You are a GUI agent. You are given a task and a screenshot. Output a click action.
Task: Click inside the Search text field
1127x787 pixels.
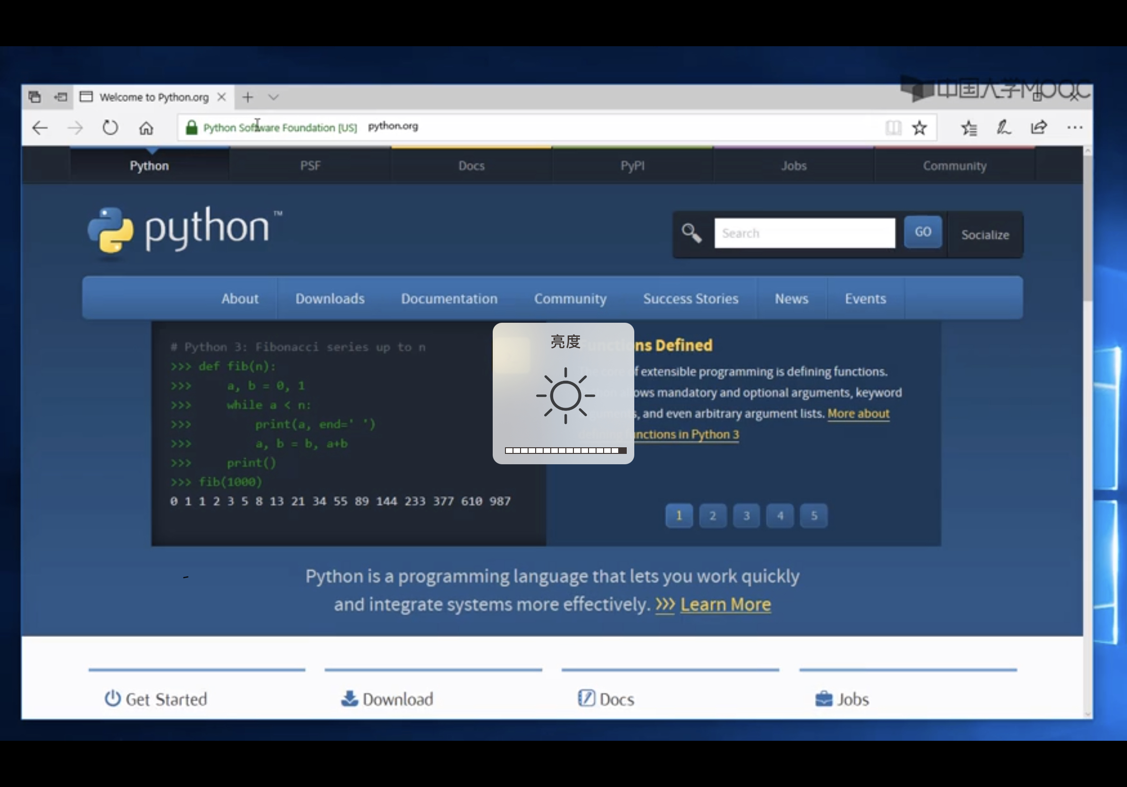coord(804,233)
